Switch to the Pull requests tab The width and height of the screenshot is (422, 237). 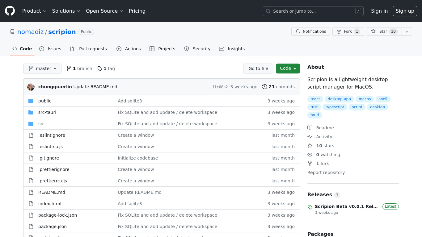click(x=88, y=49)
